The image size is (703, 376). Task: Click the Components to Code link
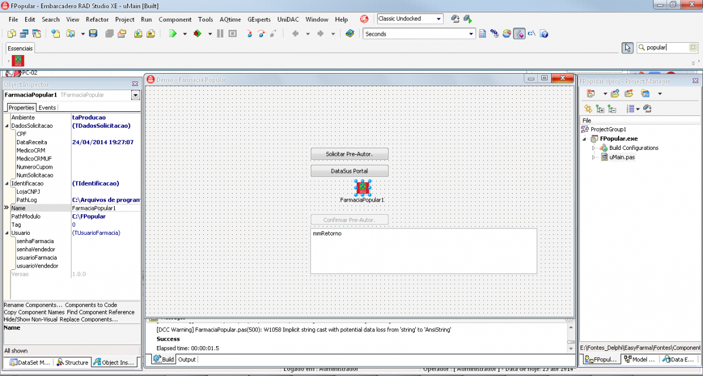[91, 305]
